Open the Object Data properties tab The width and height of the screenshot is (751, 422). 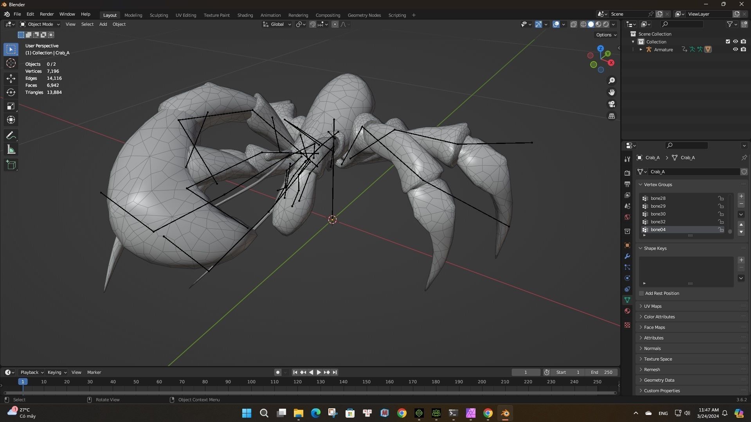coord(627,300)
